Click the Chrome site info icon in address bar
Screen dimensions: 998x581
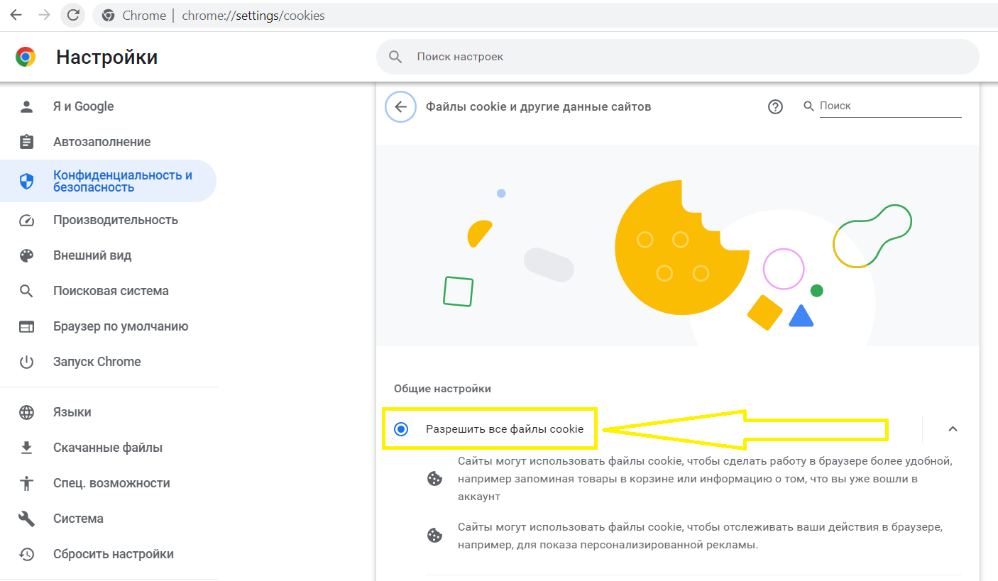coord(108,15)
